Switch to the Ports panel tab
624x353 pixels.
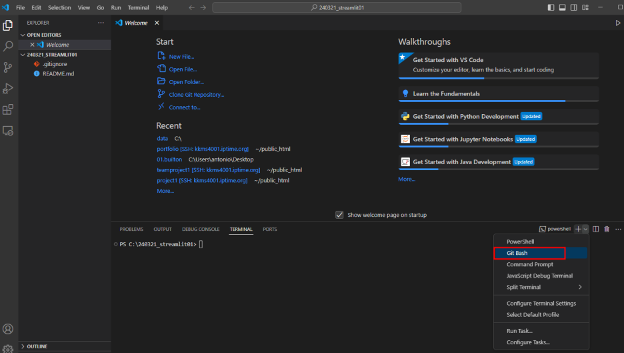269,230
